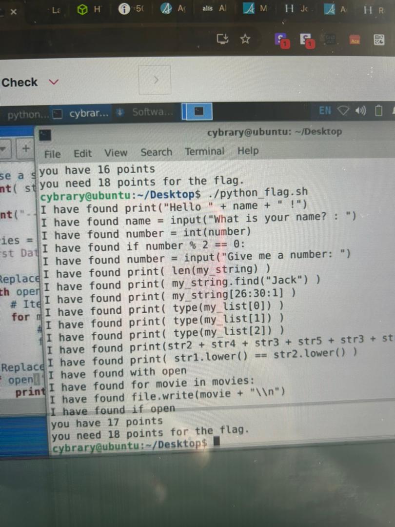Image resolution: width=395 pixels, height=527 pixels.
Task: Open the Search menu in terminal
Action: pyautogui.click(x=156, y=152)
